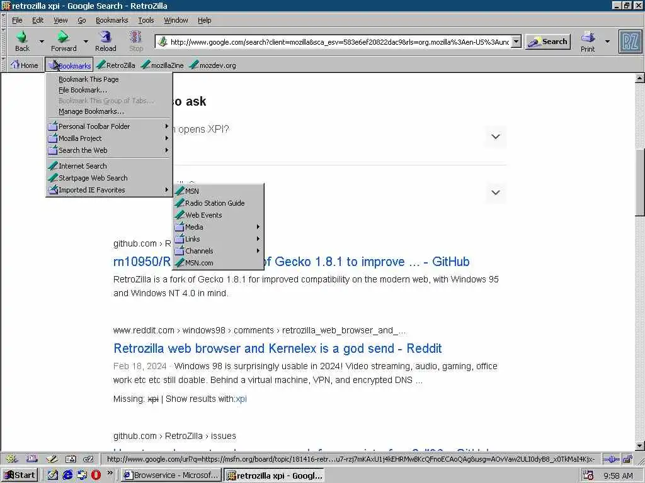This screenshot has height=483, width=645.
Task: Open the URL bar history dropdown
Action: click(517, 42)
